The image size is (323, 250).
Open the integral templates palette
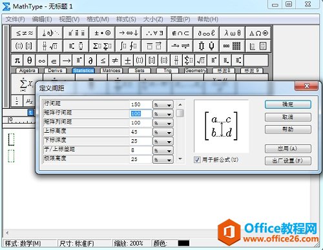(128, 46)
